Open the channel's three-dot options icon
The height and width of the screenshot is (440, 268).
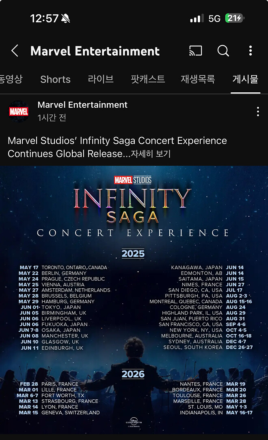point(251,51)
